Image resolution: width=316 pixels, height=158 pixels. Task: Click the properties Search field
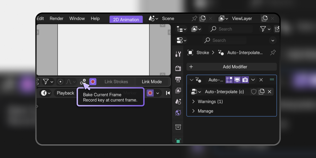[x=225, y=40]
